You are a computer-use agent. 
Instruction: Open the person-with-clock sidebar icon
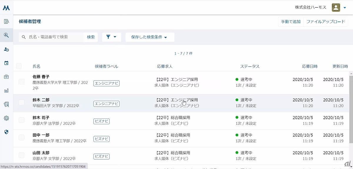point(6,49)
